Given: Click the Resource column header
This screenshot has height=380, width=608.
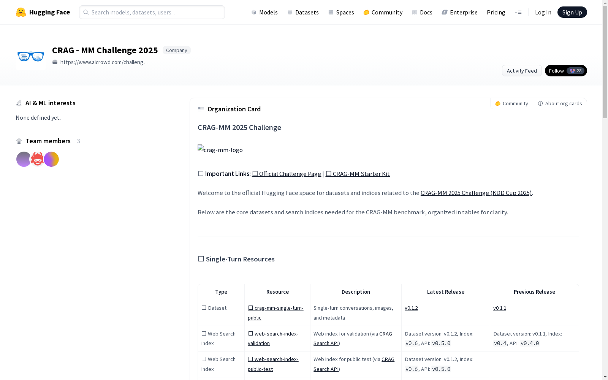Looking at the screenshot, I should click(x=277, y=292).
